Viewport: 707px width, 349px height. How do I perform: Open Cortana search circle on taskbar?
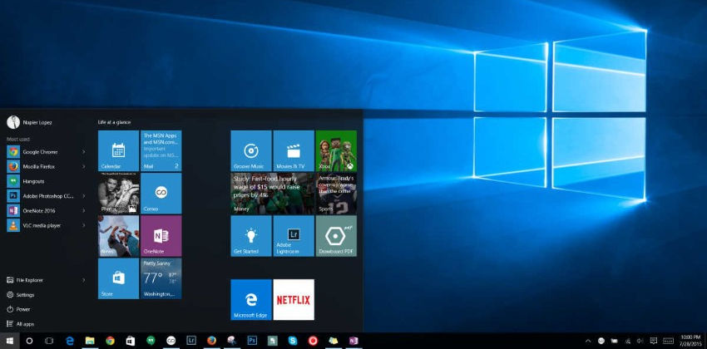[x=29, y=341]
